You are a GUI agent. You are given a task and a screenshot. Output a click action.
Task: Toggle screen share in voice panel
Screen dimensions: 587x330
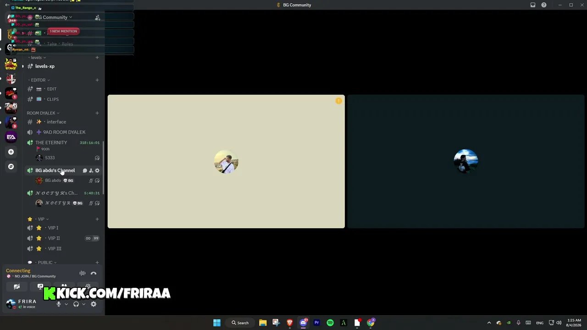pyautogui.click(x=40, y=286)
